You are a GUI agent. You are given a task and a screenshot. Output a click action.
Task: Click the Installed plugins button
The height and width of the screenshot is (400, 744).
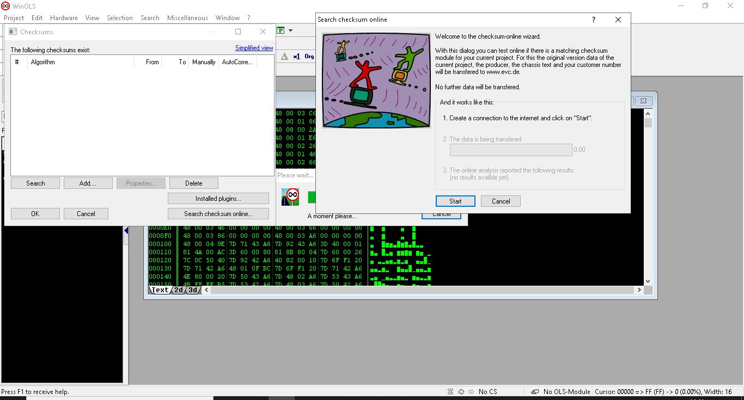(x=218, y=199)
